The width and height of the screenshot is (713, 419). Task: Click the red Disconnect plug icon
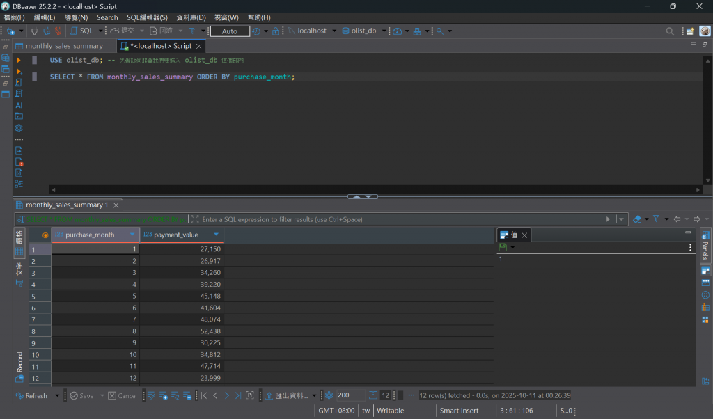[58, 31]
